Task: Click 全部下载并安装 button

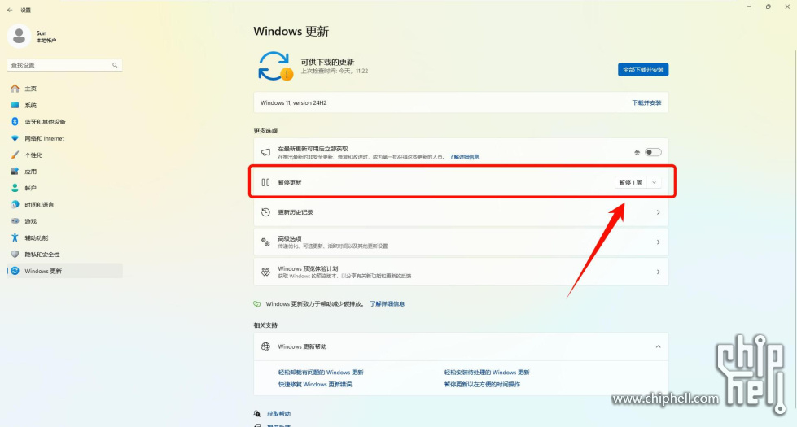Action: coord(643,70)
